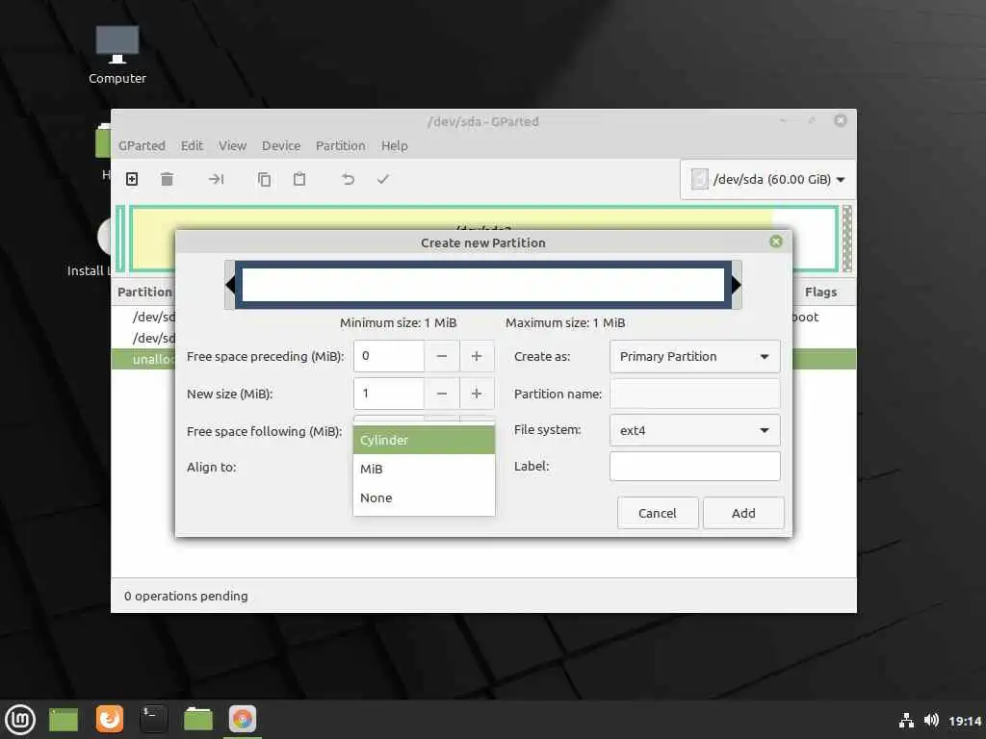This screenshot has width=986, height=739.
Task: Open the Linux Mint start menu
Action: click(20, 719)
